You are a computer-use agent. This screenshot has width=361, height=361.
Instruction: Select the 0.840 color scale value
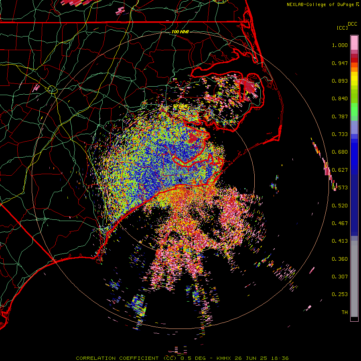coord(340,99)
